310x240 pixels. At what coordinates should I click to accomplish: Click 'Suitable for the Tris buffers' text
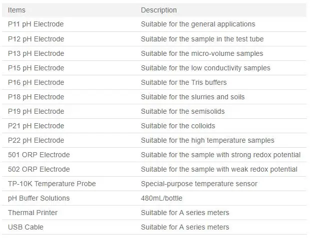pyautogui.click(x=183, y=82)
